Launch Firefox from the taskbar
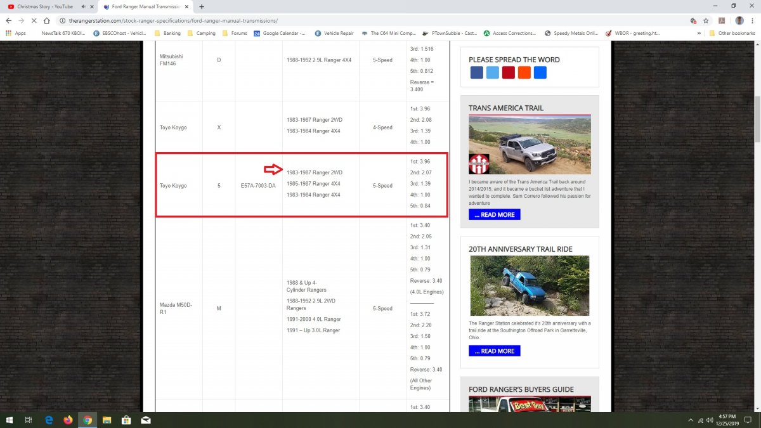 tap(68, 420)
